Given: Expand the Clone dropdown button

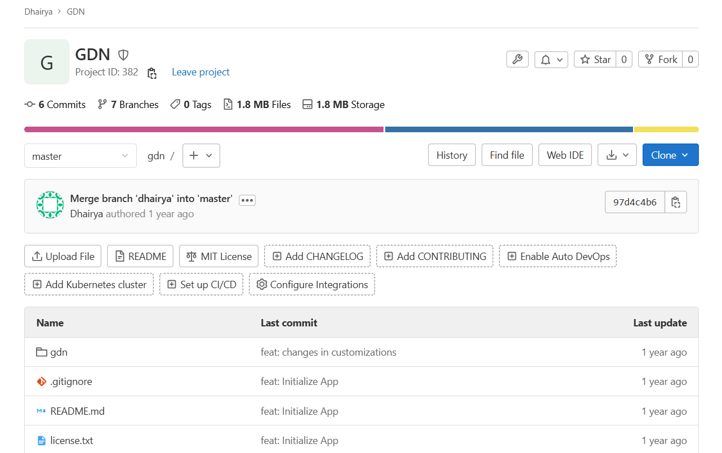Looking at the screenshot, I should click(670, 155).
